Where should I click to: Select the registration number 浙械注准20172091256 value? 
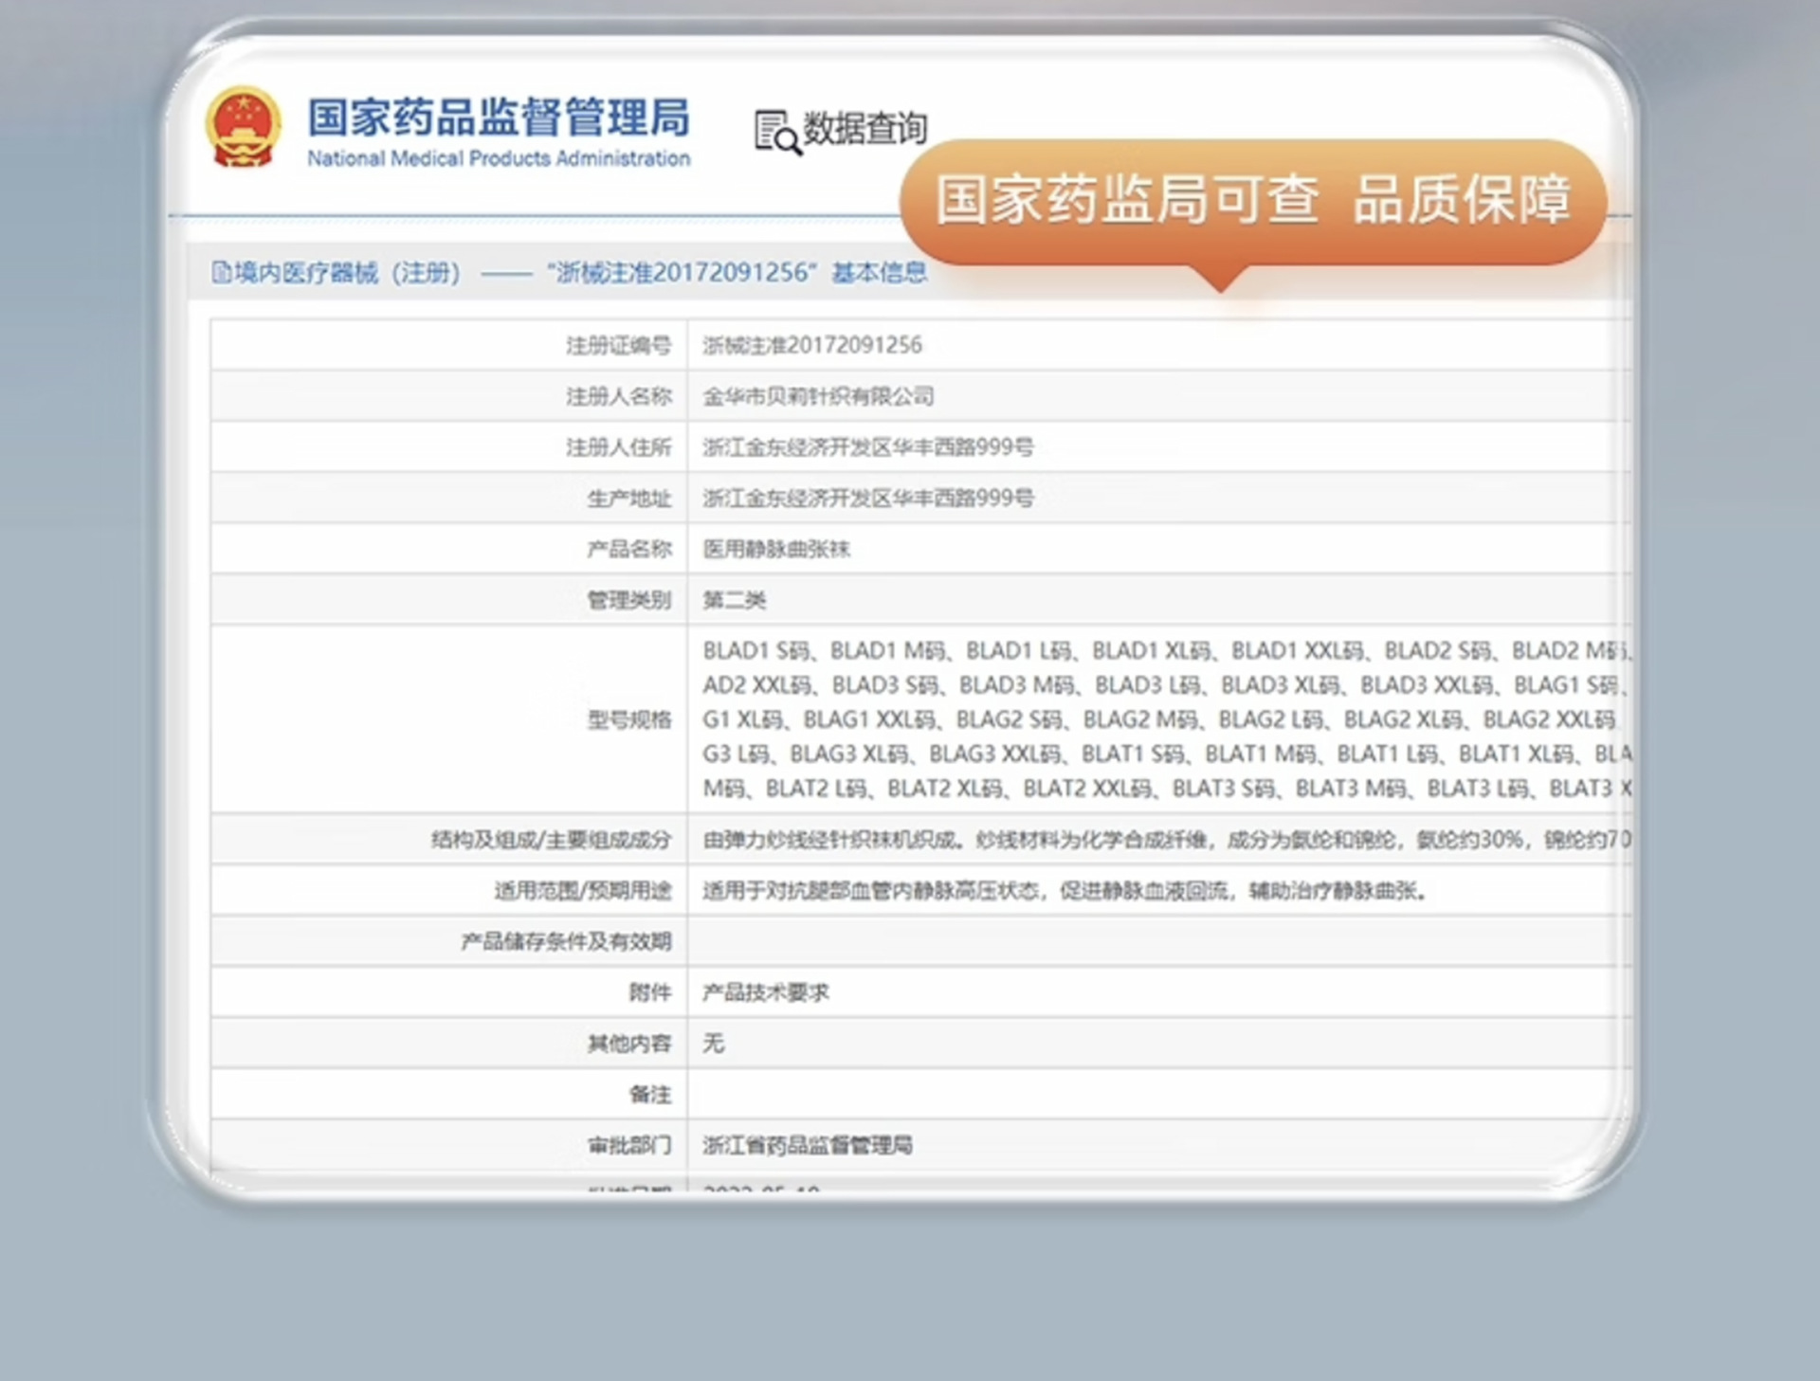(811, 345)
